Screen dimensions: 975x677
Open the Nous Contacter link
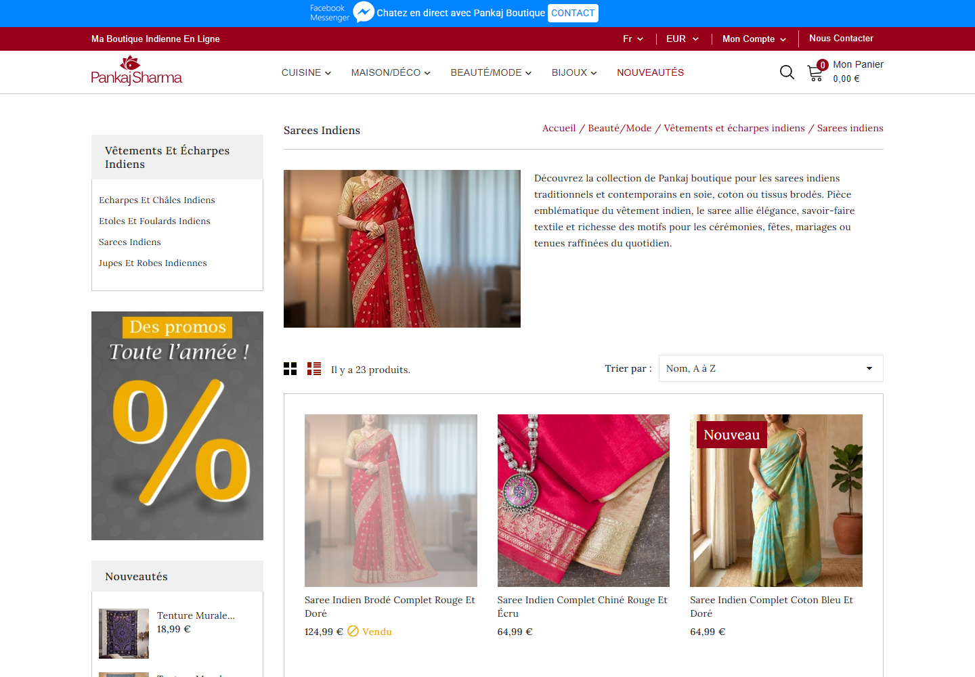(x=841, y=38)
